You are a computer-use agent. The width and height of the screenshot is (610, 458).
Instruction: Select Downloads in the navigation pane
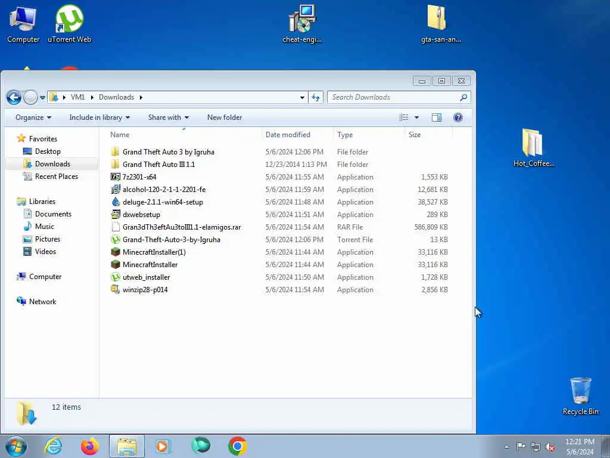[x=52, y=164]
